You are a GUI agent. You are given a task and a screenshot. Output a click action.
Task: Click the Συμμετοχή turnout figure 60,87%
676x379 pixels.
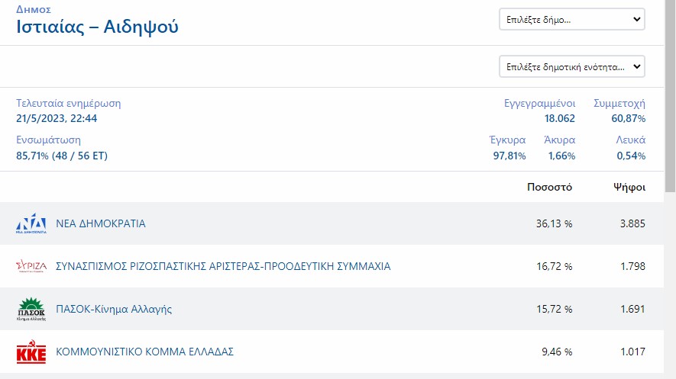(x=628, y=118)
